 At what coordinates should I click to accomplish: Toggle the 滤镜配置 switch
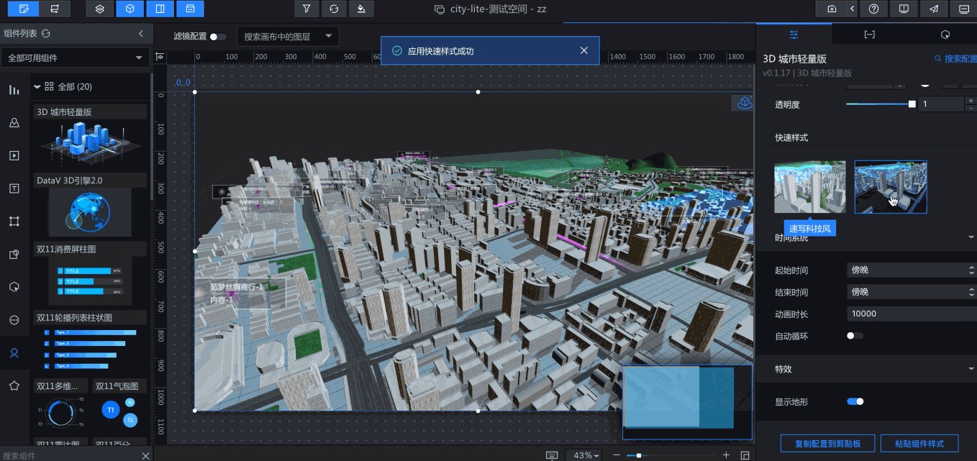click(x=218, y=37)
